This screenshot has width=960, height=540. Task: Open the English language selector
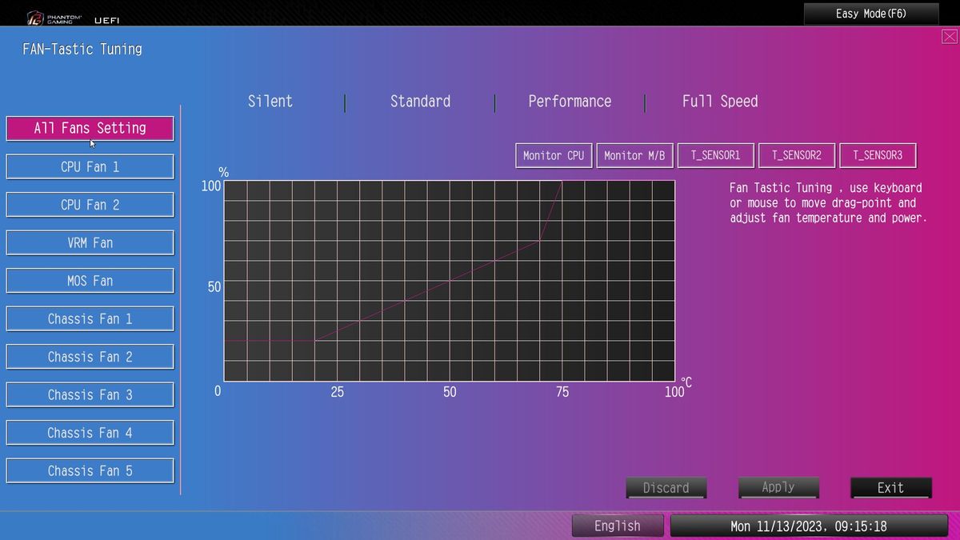[617, 526]
